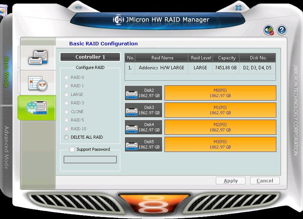
Task: Choose the LARGE radio option
Action: 66,94
